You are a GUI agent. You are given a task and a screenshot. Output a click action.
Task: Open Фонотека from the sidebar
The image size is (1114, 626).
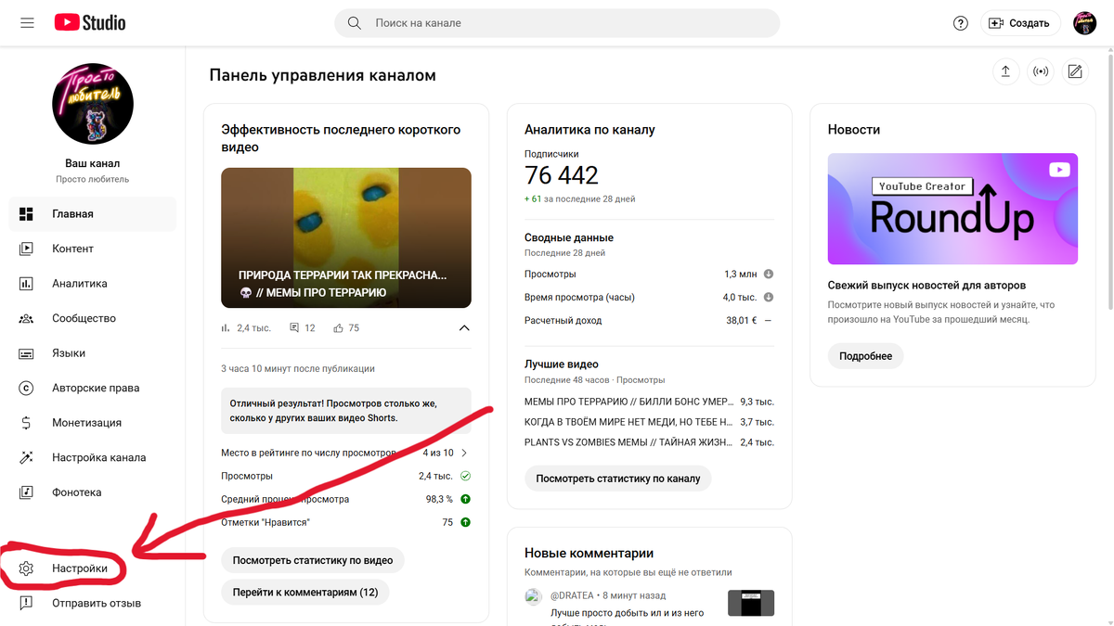[93, 492]
